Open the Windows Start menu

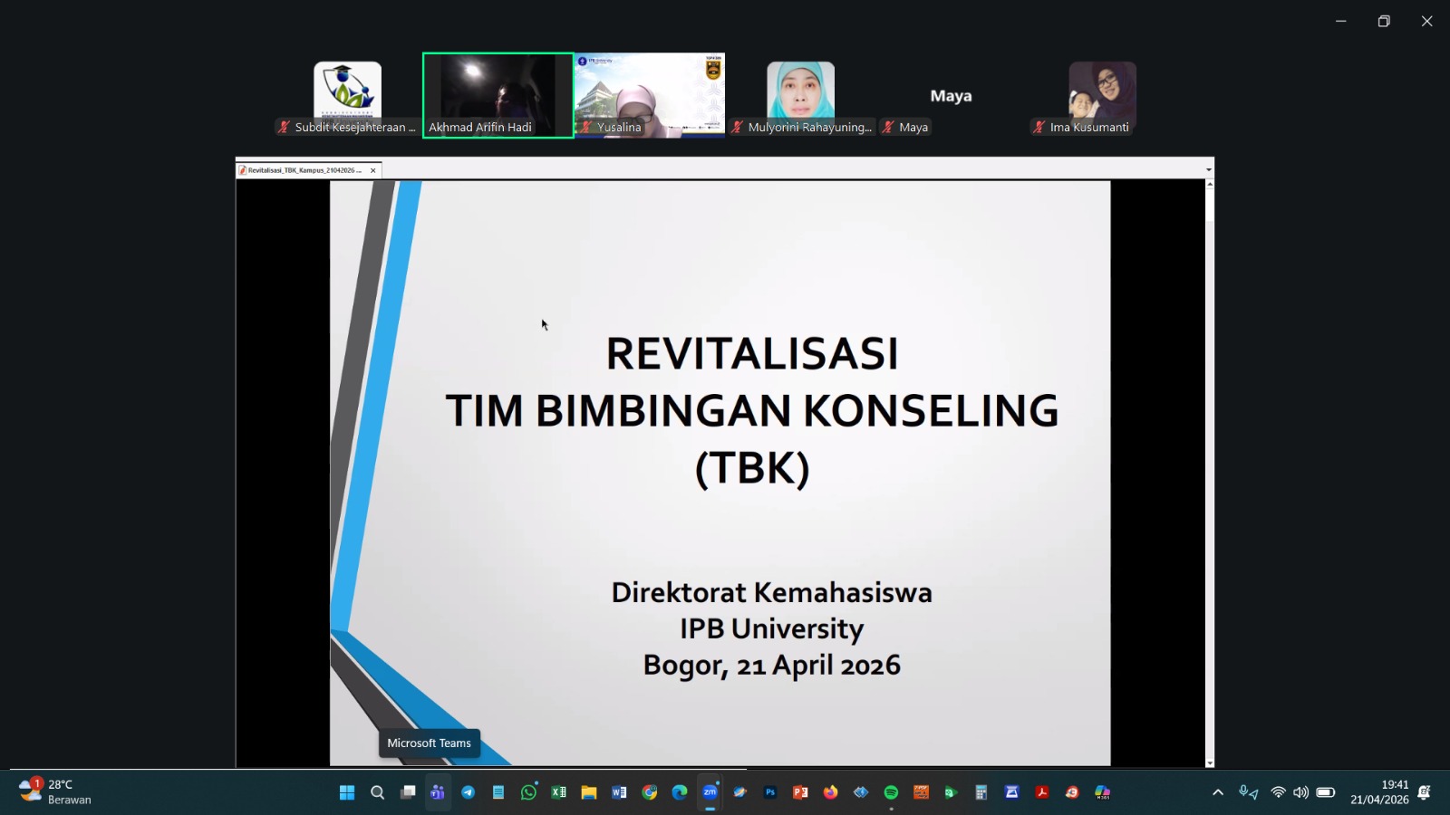coord(347,792)
